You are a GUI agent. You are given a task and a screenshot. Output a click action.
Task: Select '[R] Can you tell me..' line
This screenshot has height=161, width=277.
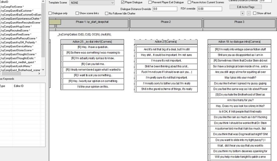pyautogui.click(x=93, y=64)
